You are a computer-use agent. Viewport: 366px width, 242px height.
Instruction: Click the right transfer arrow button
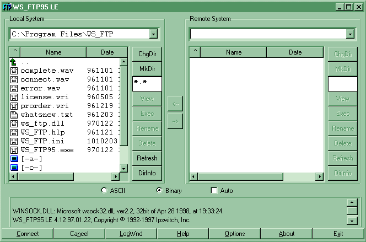(175, 121)
